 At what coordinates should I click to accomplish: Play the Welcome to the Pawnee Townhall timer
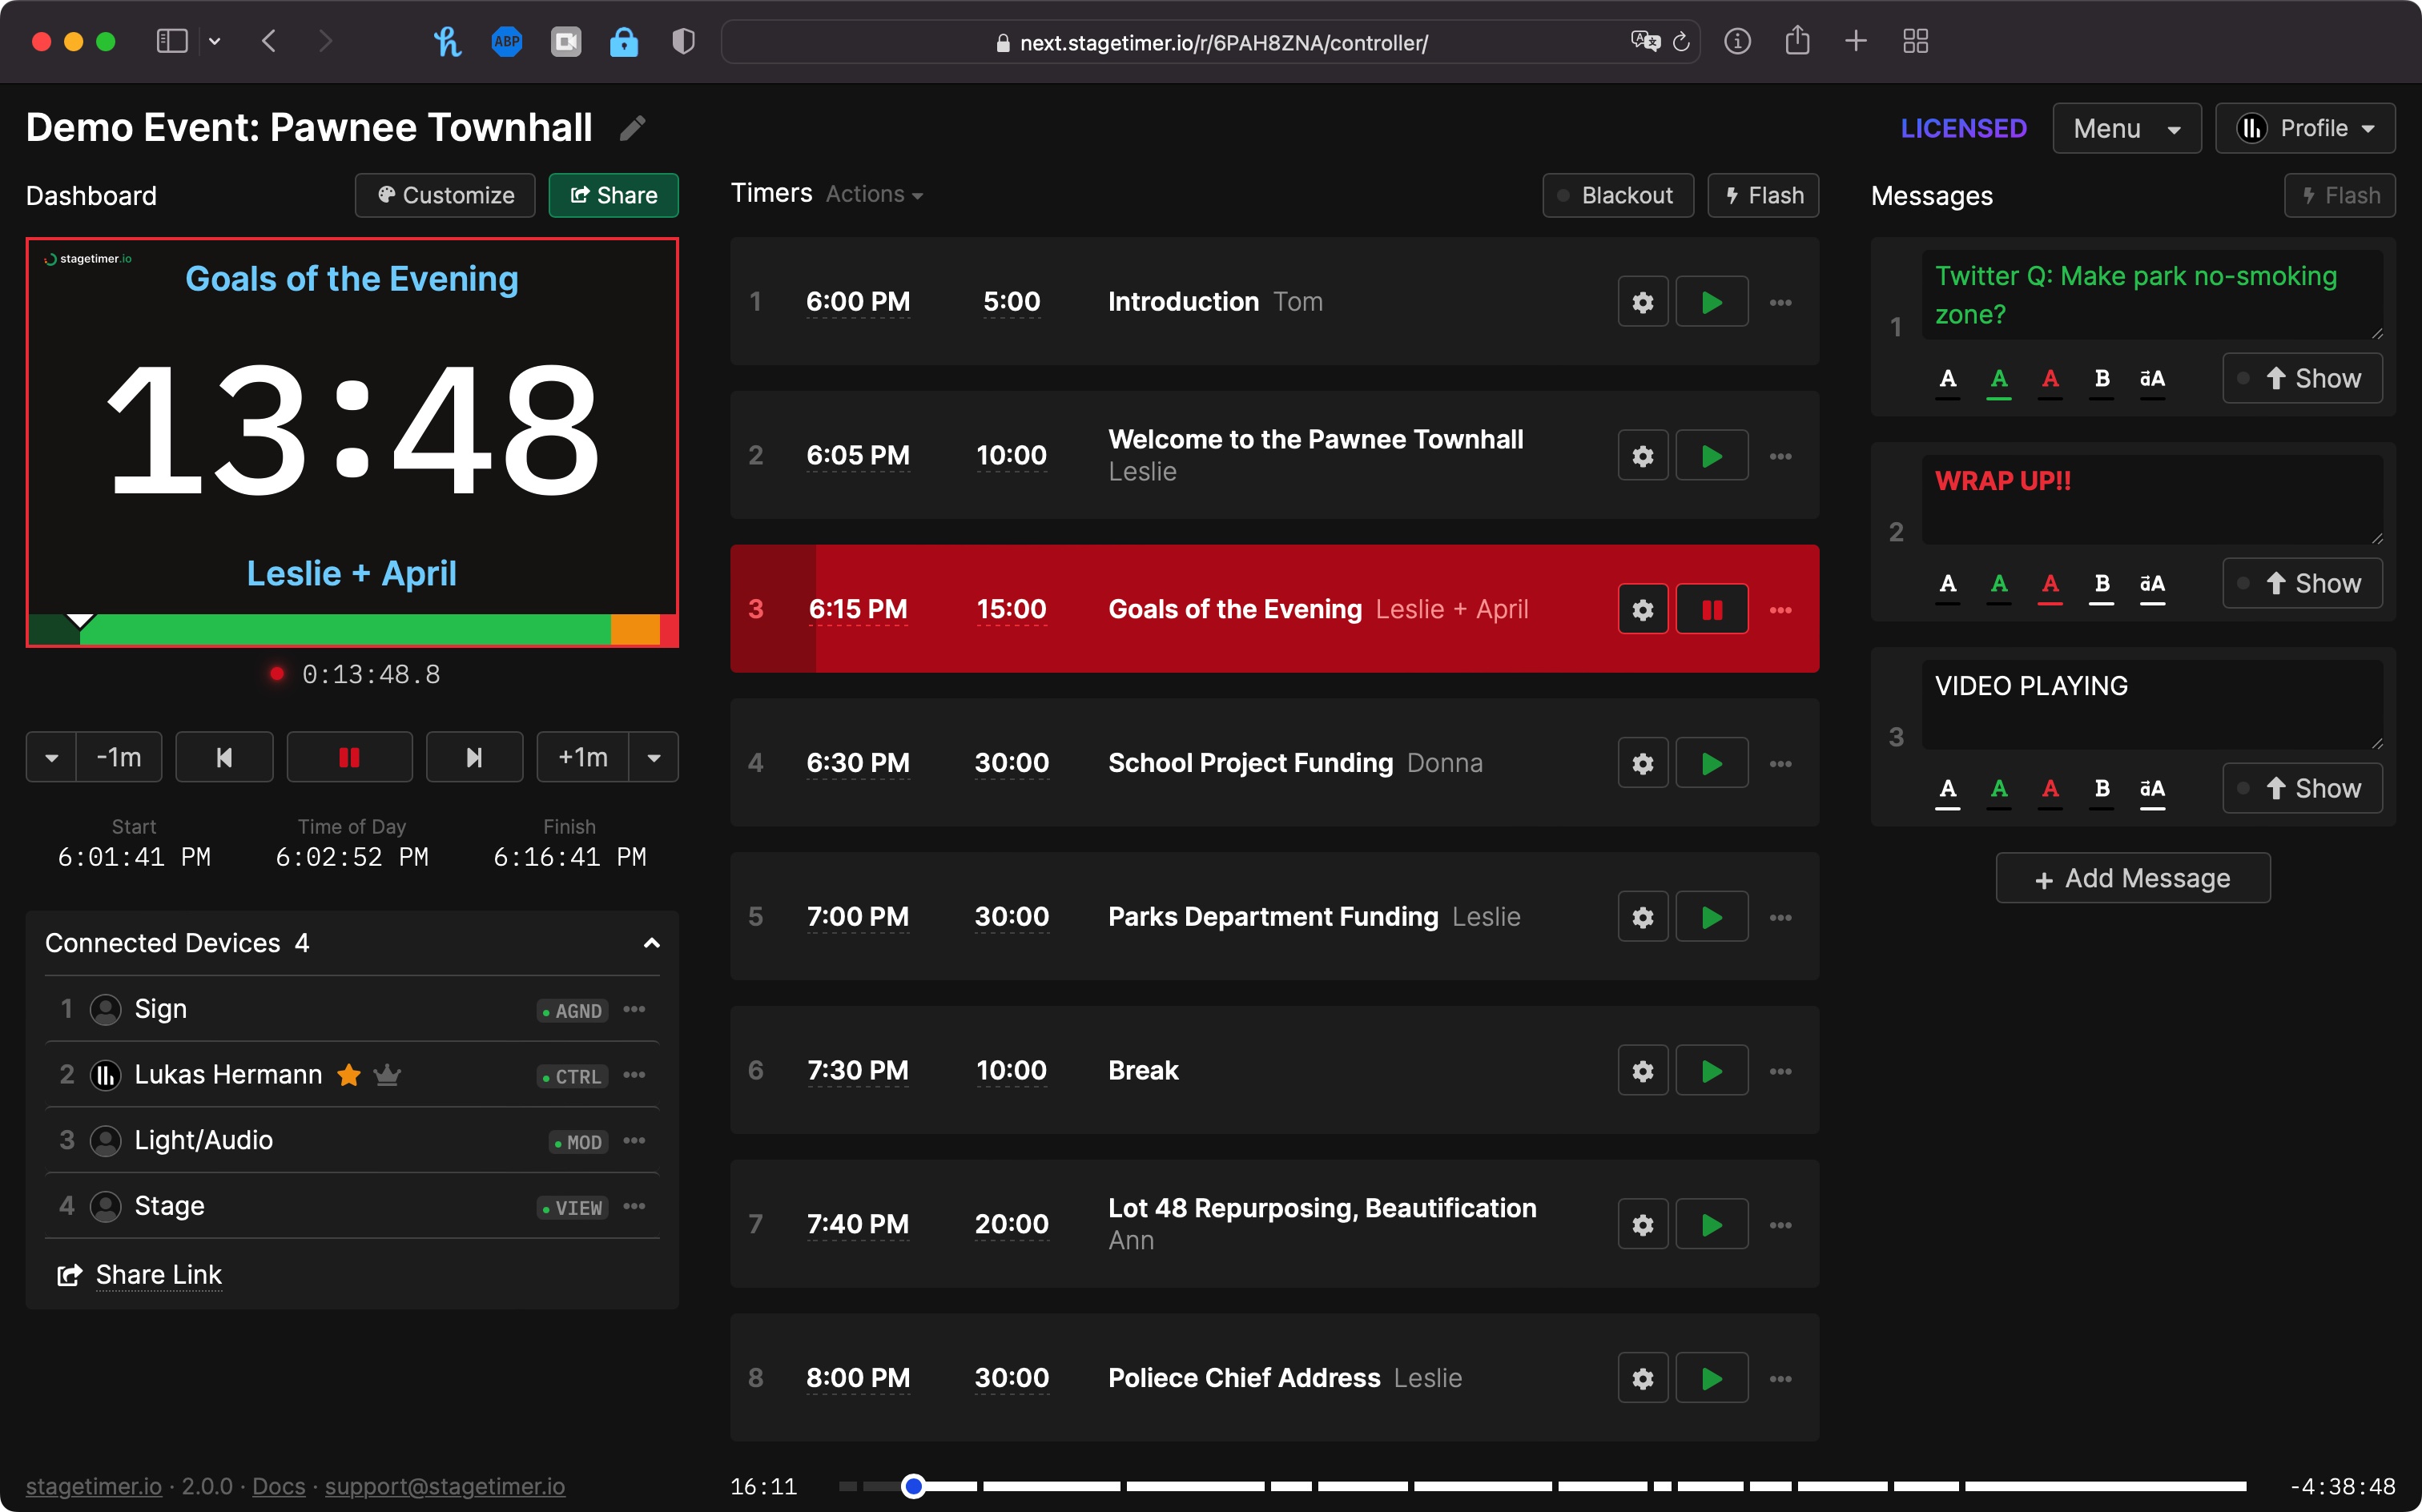coord(1711,455)
